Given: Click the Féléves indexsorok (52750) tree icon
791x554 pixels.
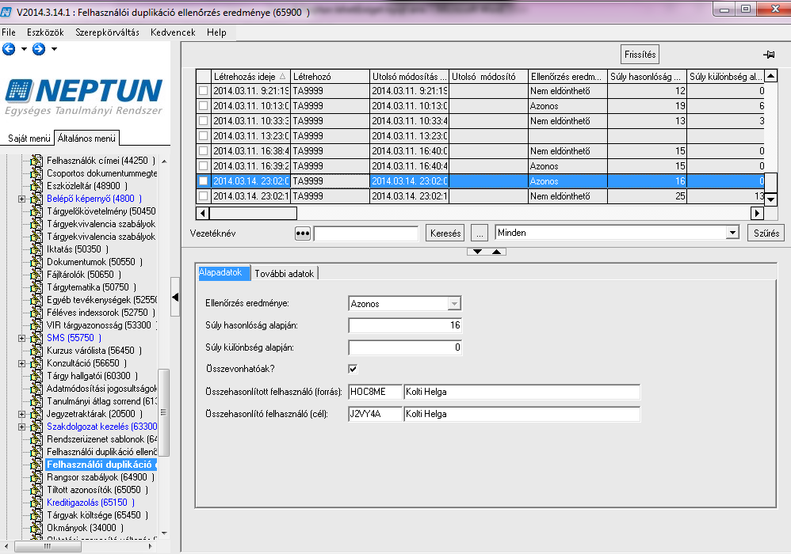Looking at the screenshot, I should tap(36, 313).
